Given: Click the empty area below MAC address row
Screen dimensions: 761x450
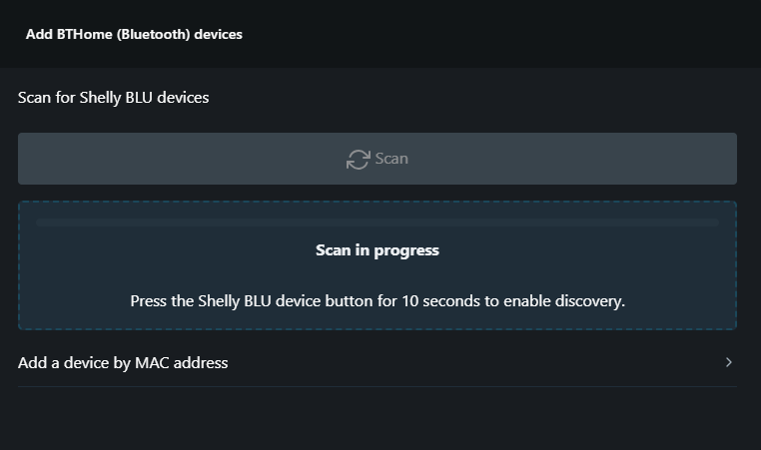Looking at the screenshot, I should 378,419.
